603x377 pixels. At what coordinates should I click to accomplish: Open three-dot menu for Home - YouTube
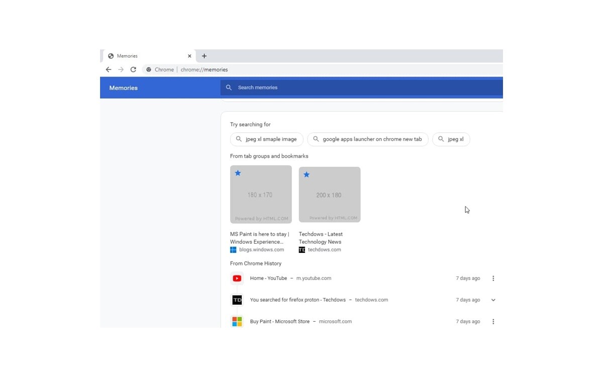[x=493, y=278]
